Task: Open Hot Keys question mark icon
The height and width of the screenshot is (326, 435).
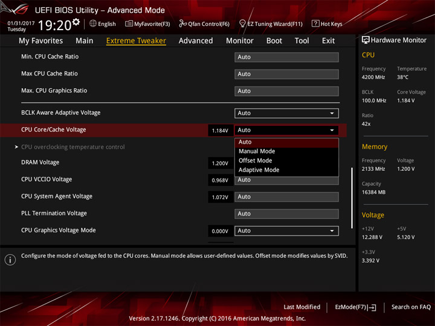Action: 315,24
